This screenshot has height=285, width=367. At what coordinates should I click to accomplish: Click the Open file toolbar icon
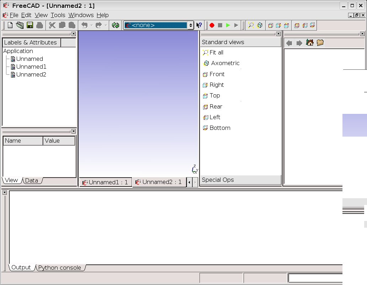20,25
